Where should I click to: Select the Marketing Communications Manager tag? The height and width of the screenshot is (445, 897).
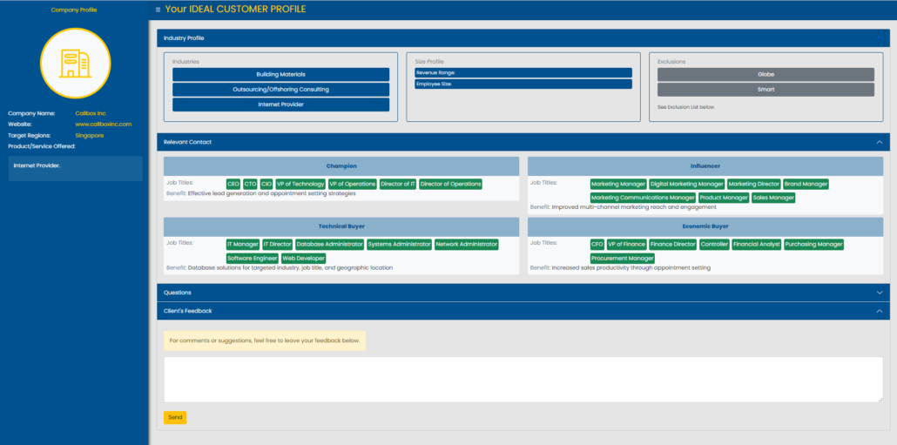tap(643, 198)
